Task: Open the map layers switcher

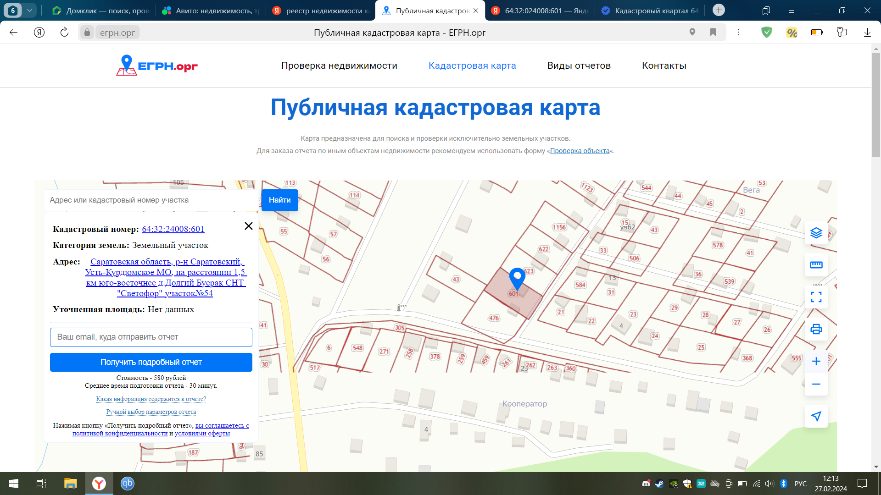Action: [x=816, y=233]
